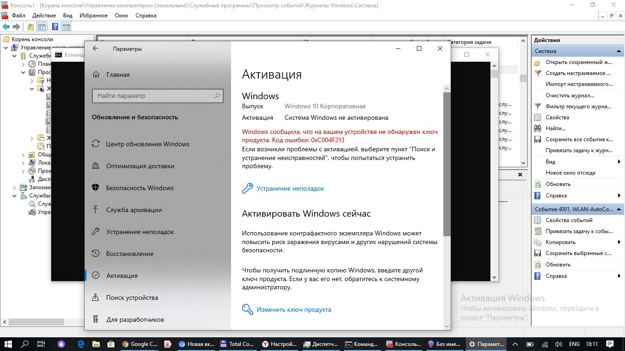Click Сохранить все события как action
This screenshot has height=351, width=625.
coord(578,139)
